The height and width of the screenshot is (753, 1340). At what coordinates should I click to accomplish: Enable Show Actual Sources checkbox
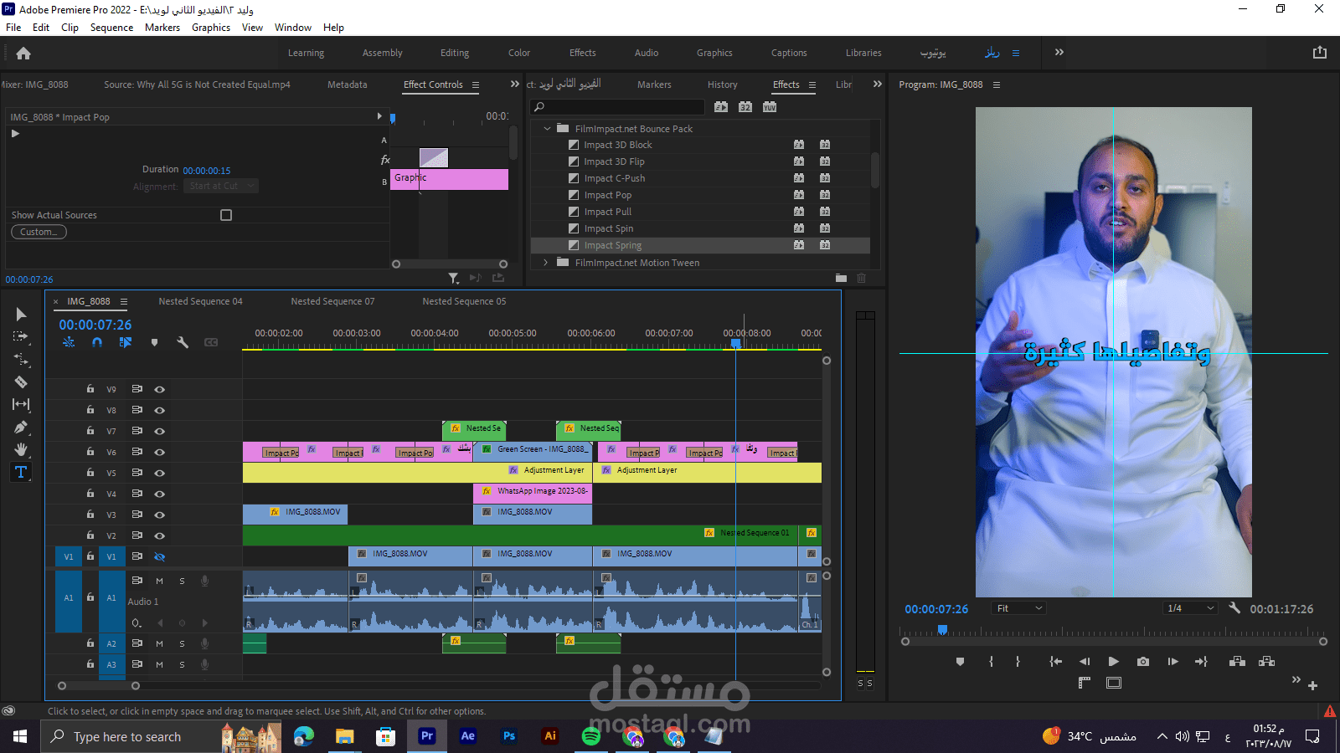[x=226, y=215]
